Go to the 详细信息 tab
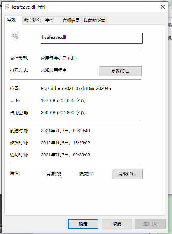 tap(71, 20)
